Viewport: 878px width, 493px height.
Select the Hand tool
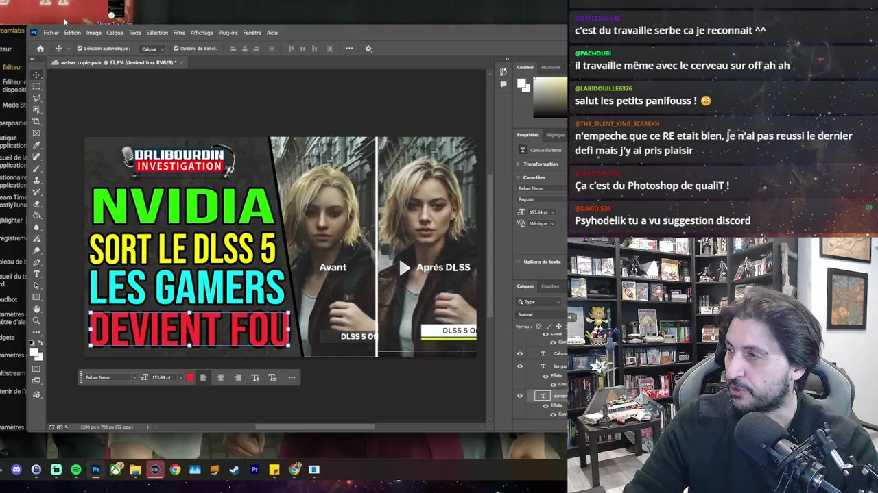click(x=36, y=309)
